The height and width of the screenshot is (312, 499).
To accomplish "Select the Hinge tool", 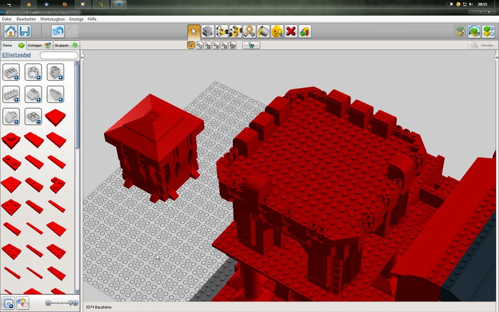I will [222, 31].
